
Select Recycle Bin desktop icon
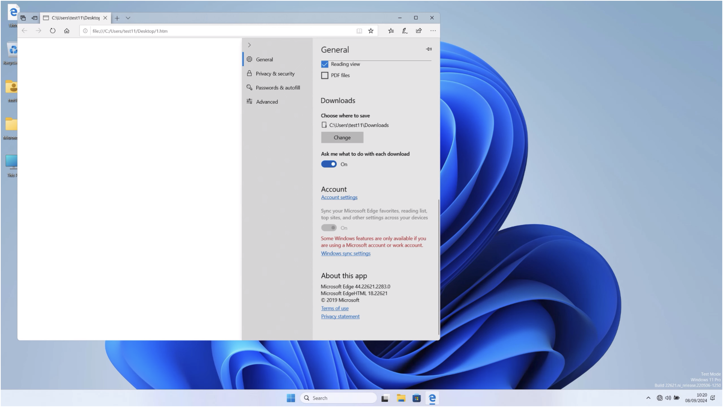tap(12, 53)
